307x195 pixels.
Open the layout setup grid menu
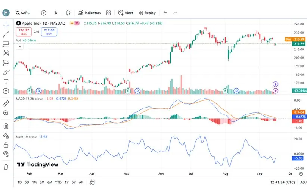pyautogui.click(x=108, y=13)
